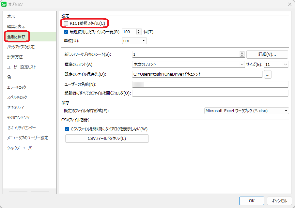Screen dimensions: 295x208
Task: Open 計算方法 settings
Action: (15, 57)
